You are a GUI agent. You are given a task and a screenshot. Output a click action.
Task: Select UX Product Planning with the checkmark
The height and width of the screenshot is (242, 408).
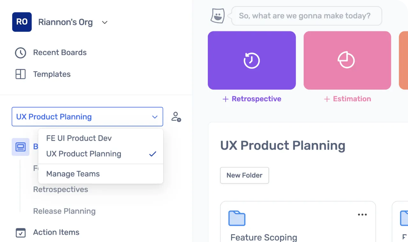coord(84,154)
